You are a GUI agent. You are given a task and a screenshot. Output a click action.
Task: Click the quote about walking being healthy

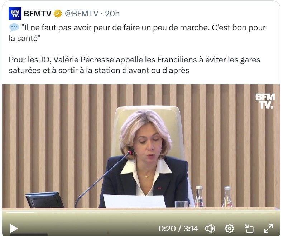click(137, 33)
